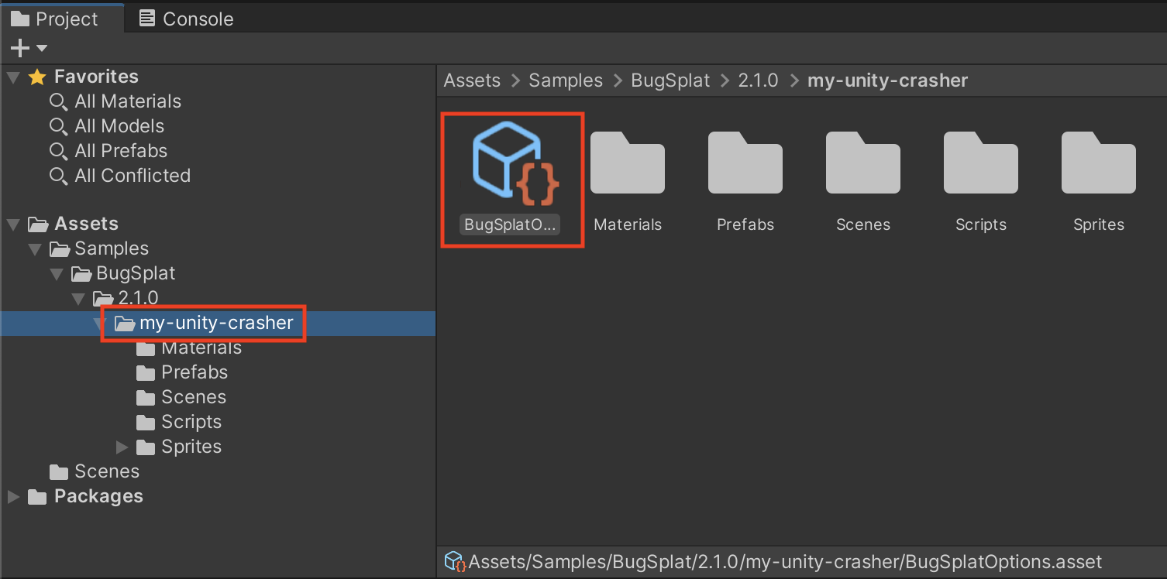
Task: Switch to the Console tab
Action: 187,19
